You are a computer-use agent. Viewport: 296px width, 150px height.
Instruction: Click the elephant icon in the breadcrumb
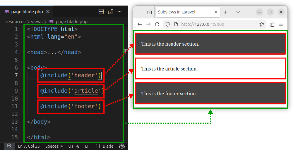click(52, 21)
